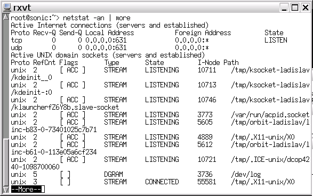Click the vertical scrollbar thumb

pyautogui.click(x=6, y=162)
